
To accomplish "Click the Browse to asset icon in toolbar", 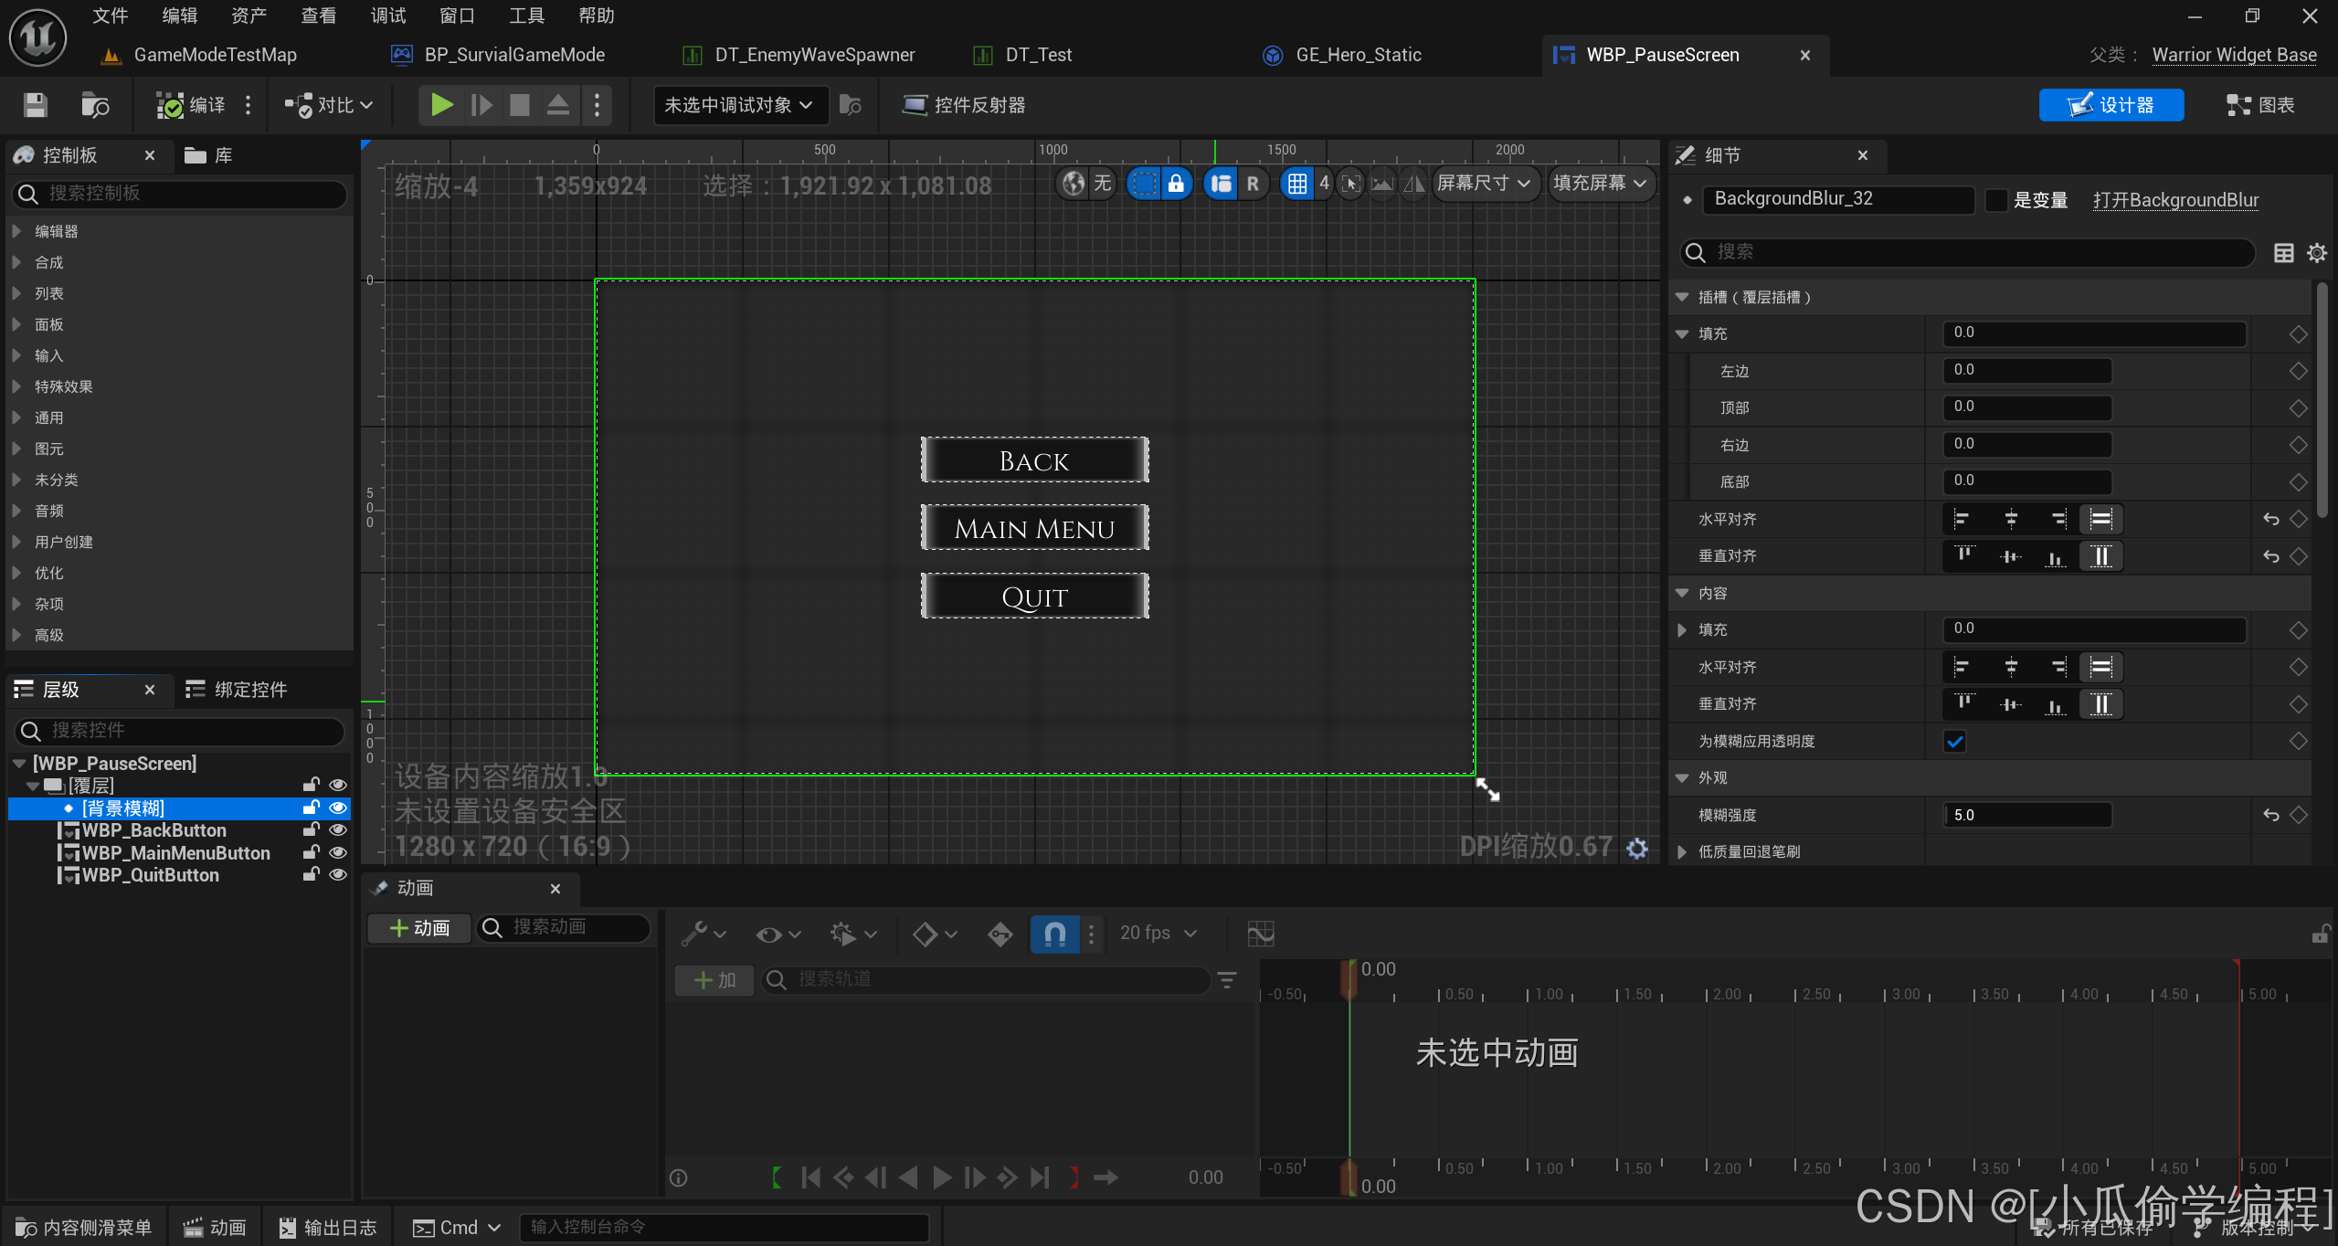I will (x=95, y=105).
